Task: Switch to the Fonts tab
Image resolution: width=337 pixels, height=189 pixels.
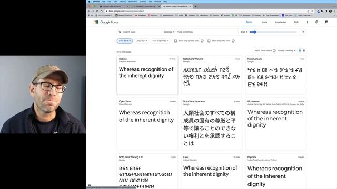Action: click(249, 22)
